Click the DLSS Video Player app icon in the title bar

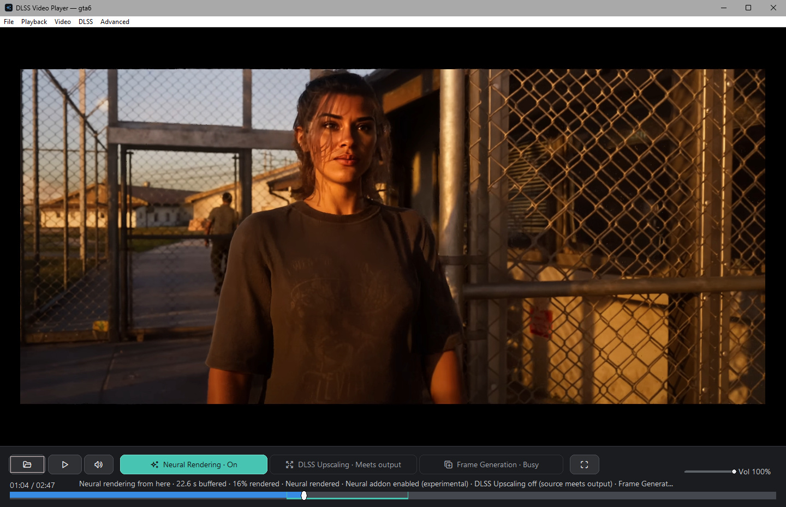pyautogui.click(x=9, y=8)
